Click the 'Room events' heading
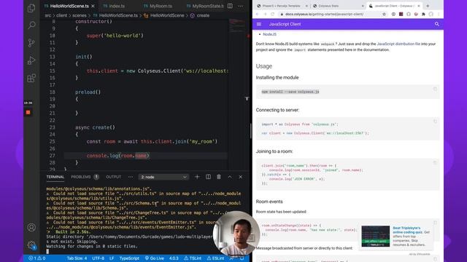 pos(269,202)
